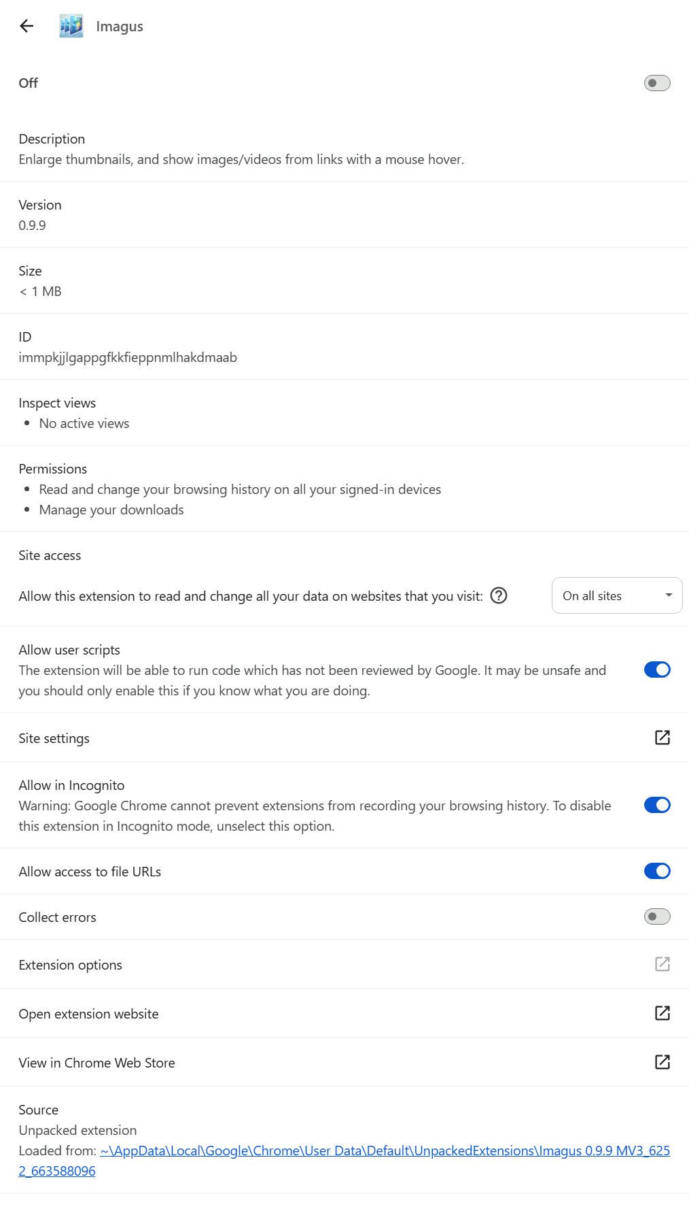Select the View in Chrome Web Store row
The image size is (689, 1207).
coord(344,1062)
